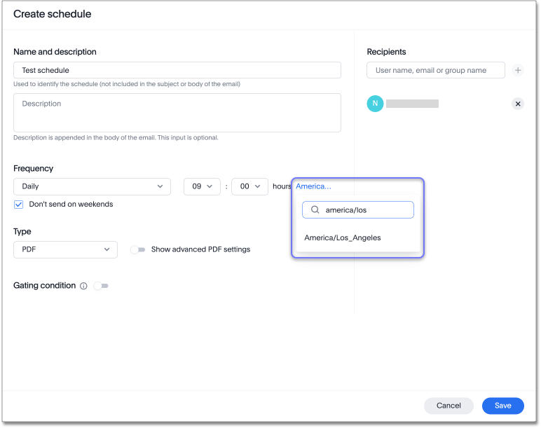Click the schedule name field Test schedule
This screenshot has width=541, height=428.
tap(177, 70)
